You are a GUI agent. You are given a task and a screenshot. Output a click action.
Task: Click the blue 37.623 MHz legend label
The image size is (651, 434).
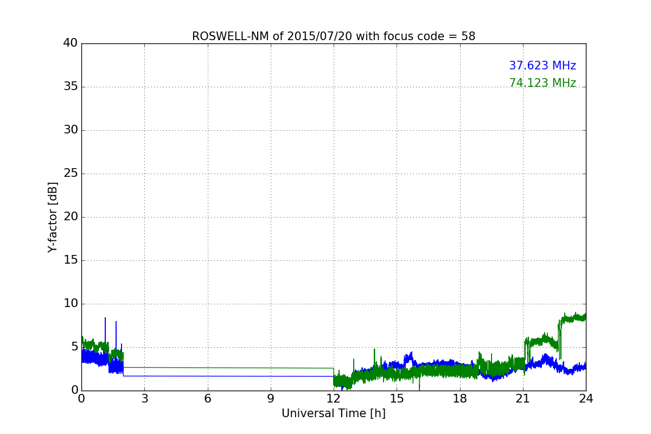click(x=542, y=66)
